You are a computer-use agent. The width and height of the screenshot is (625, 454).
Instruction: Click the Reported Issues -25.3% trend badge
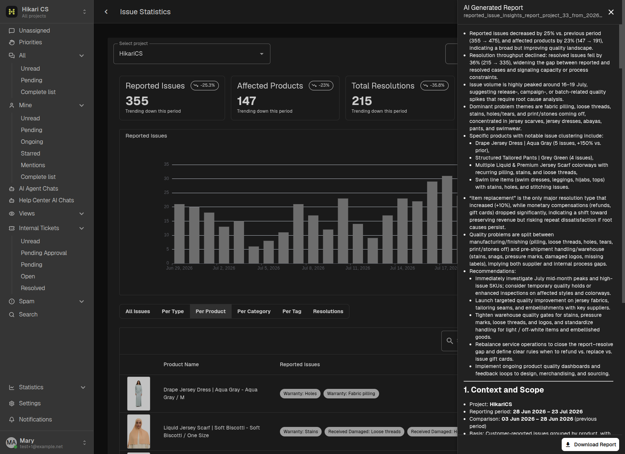(205, 86)
